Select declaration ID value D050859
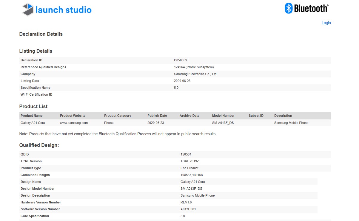Viewport: 359px width, 221px height. [181, 60]
